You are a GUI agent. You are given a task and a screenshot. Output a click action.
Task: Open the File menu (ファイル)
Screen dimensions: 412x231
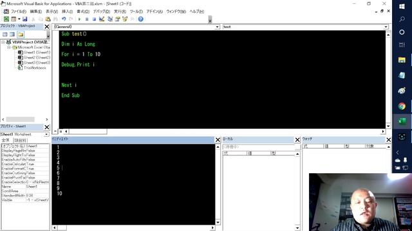tap(18, 12)
